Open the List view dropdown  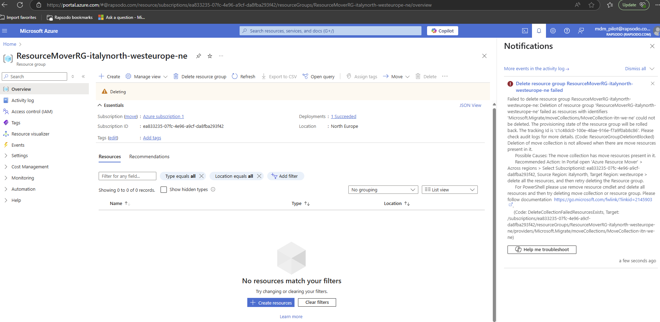point(450,190)
